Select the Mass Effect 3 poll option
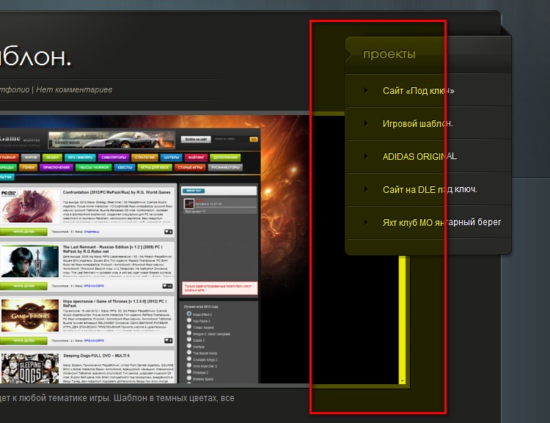Screen dimensions: 550x423 189,315
